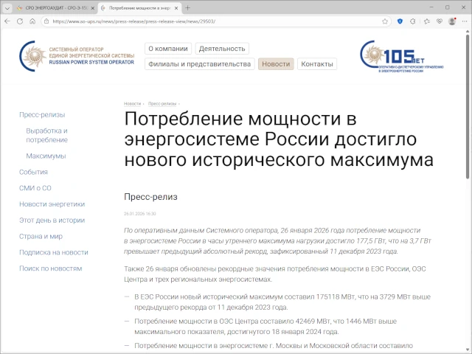472x354 pixels.
Task: Click the publication date 26.01.2026 16:30
Action: click(x=140, y=213)
